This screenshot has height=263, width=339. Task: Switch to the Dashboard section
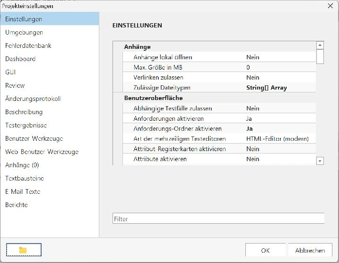tap(50, 59)
